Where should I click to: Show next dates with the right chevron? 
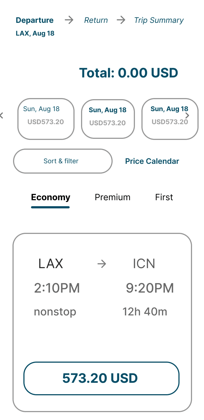[x=187, y=115]
